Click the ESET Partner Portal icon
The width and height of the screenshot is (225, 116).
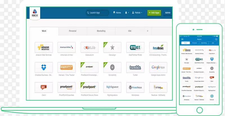(x=135, y=47)
